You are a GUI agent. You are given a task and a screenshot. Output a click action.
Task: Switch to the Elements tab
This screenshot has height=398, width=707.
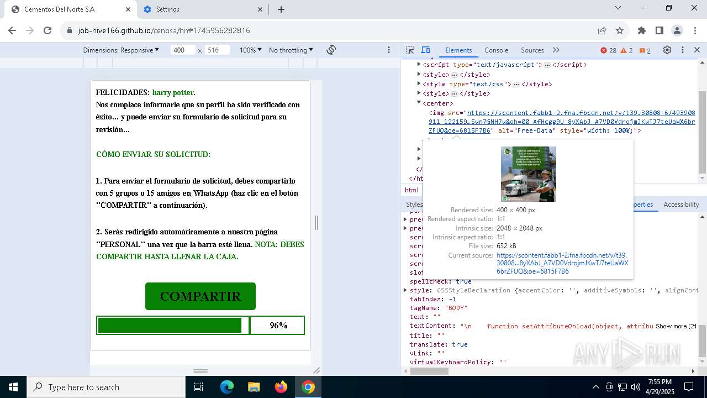coord(458,50)
